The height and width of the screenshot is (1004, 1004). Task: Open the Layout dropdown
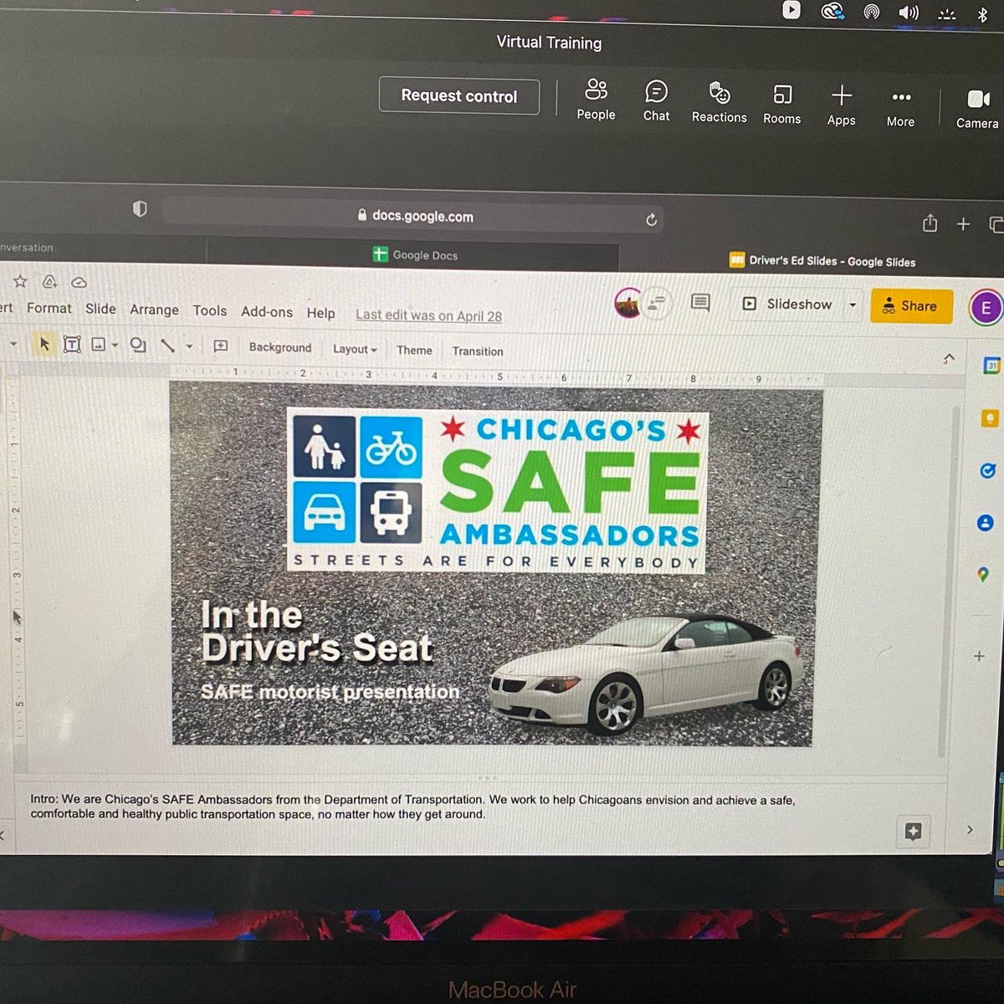[x=355, y=349]
